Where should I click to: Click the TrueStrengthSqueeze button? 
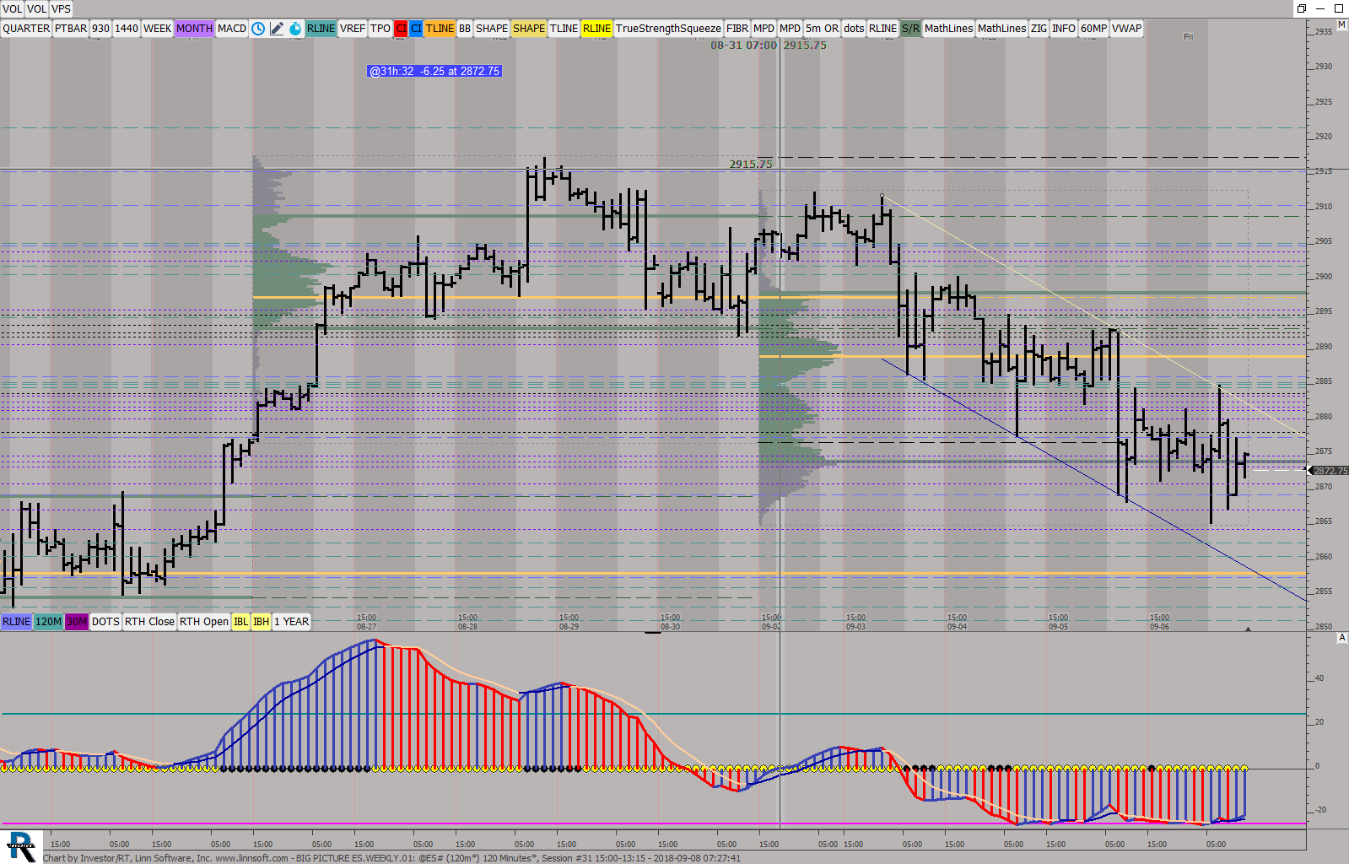tap(668, 29)
